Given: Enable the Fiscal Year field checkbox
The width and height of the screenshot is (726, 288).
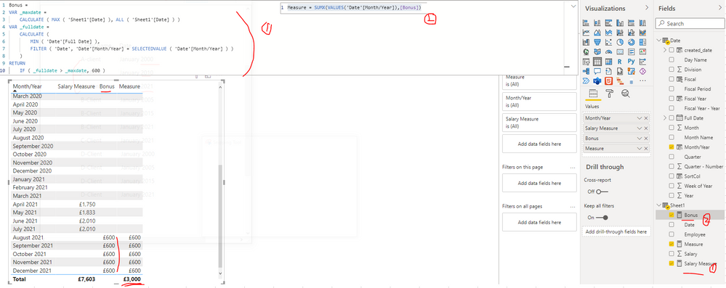Looking at the screenshot, I should (x=671, y=99).
